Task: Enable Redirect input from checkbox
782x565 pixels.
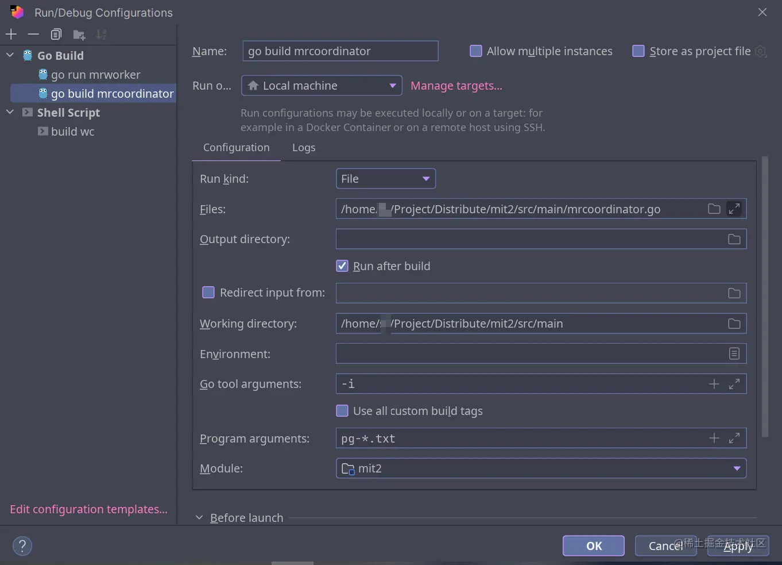Action: point(208,293)
